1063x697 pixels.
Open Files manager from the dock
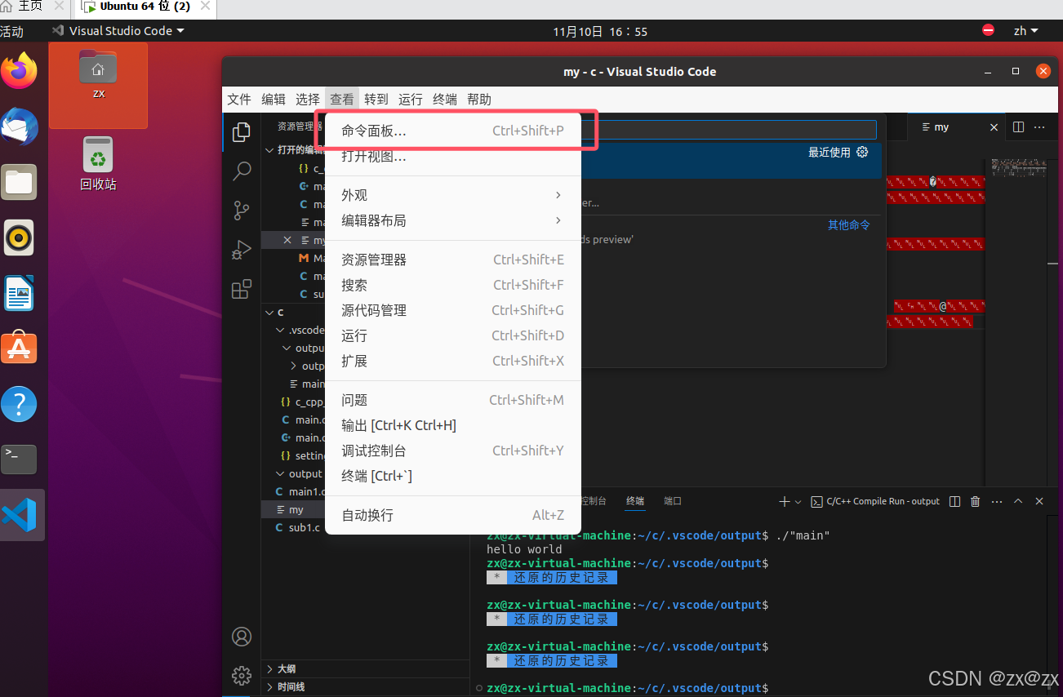(20, 182)
